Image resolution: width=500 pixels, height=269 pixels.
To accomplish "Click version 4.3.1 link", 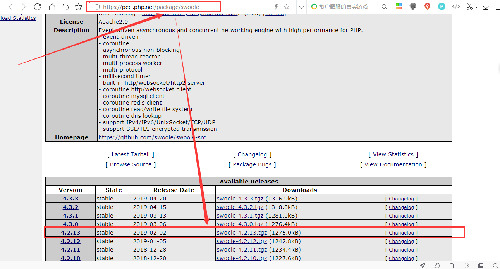I will 70,216.
